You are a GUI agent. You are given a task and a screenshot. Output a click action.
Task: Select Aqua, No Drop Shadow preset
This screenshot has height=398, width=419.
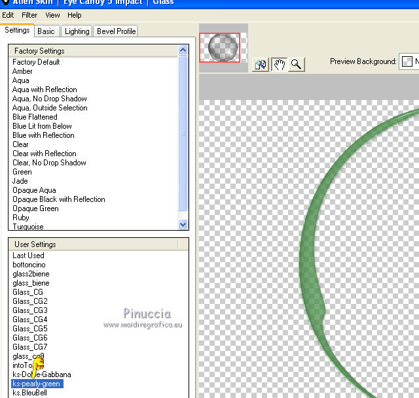50,99
